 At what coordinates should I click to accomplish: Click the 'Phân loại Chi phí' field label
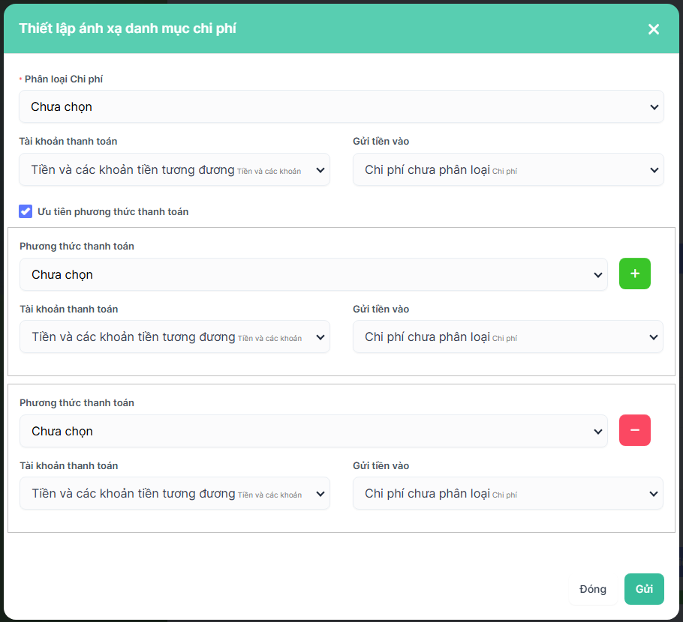pos(69,79)
